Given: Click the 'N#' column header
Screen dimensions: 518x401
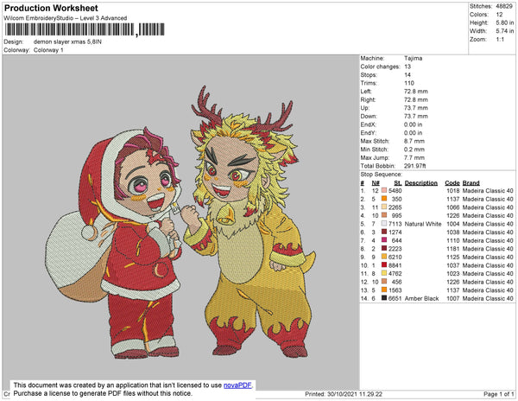Looking at the screenshot, I should pos(376,183).
